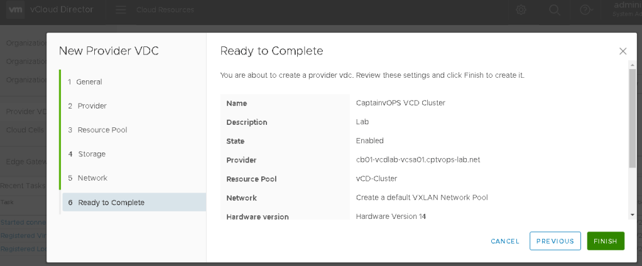Screen dimensions: 642x266
Task: Open the help question mark menu
Action: coord(585,10)
